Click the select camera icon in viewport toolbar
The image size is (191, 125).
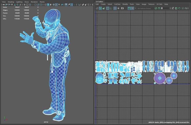tap(3, 5)
